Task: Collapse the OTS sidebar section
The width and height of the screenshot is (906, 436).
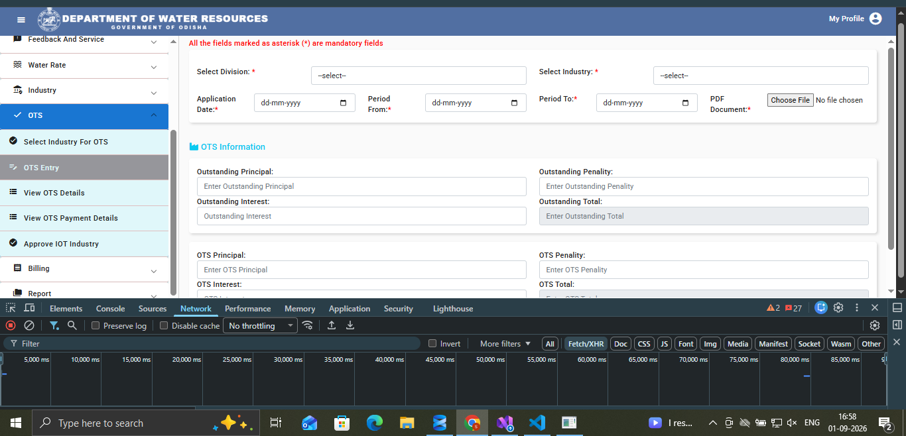Action: 84,116
